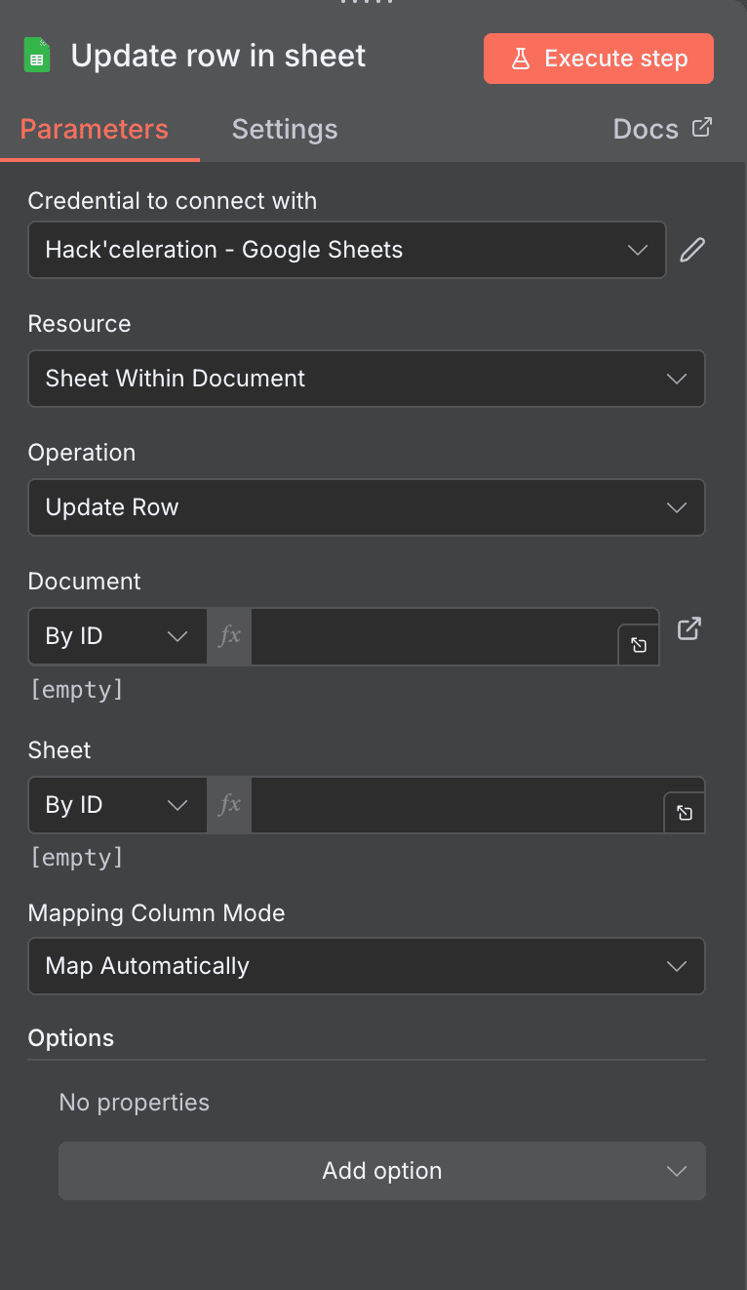The image size is (747, 1290).
Task: Click the Execute step button
Action: click(598, 58)
